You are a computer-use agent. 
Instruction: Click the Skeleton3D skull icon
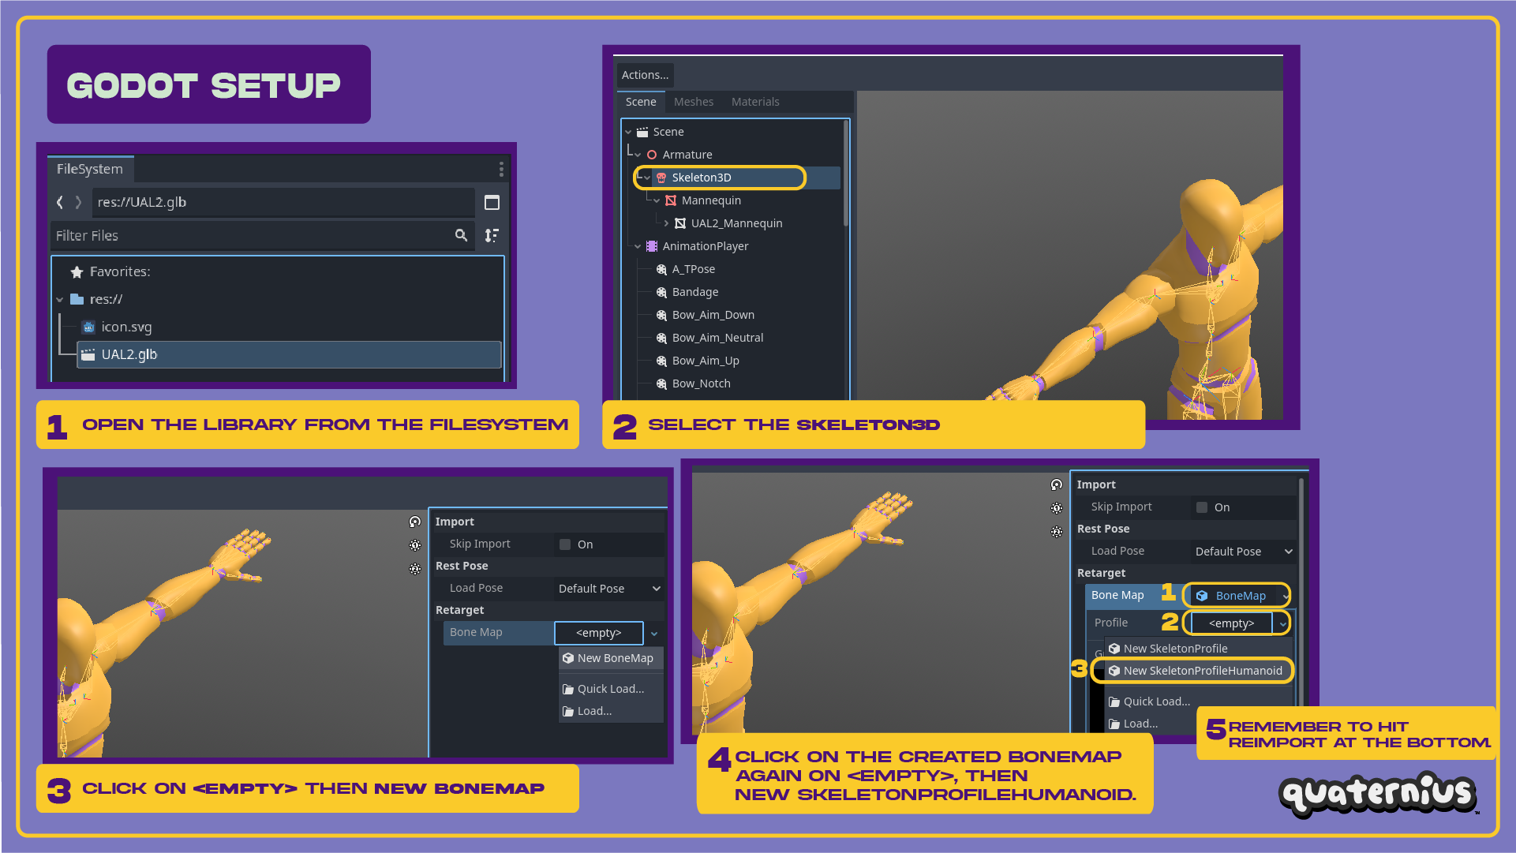coord(661,178)
